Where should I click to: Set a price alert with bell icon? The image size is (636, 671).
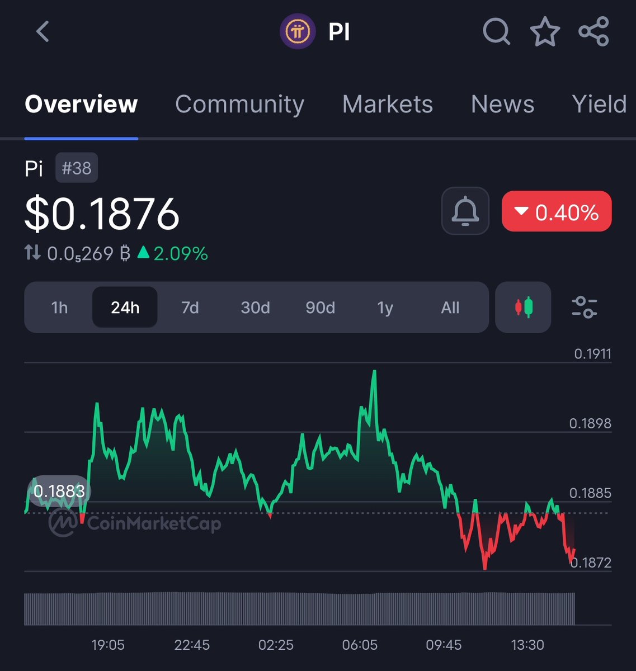coord(465,211)
